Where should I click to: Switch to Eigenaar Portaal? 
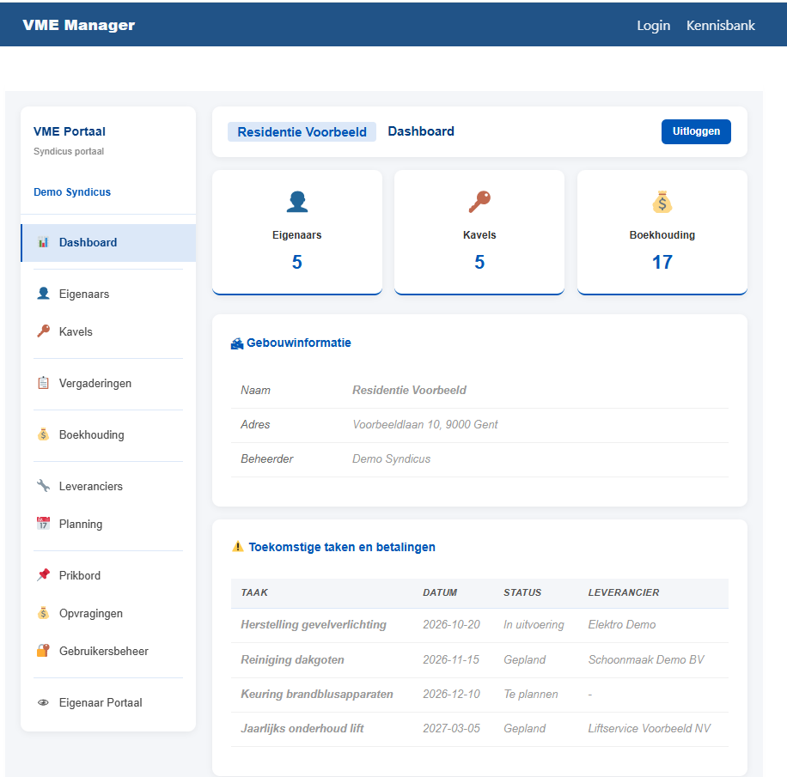pos(108,703)
